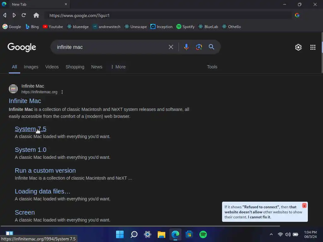Viewport: 323px width, 242px height.
Task: Open File Explorer from the taskbar
Action: (161, 234)
